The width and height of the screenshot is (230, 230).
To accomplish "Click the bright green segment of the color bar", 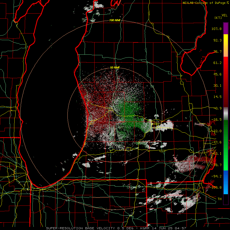I will [x=226, y=145].
